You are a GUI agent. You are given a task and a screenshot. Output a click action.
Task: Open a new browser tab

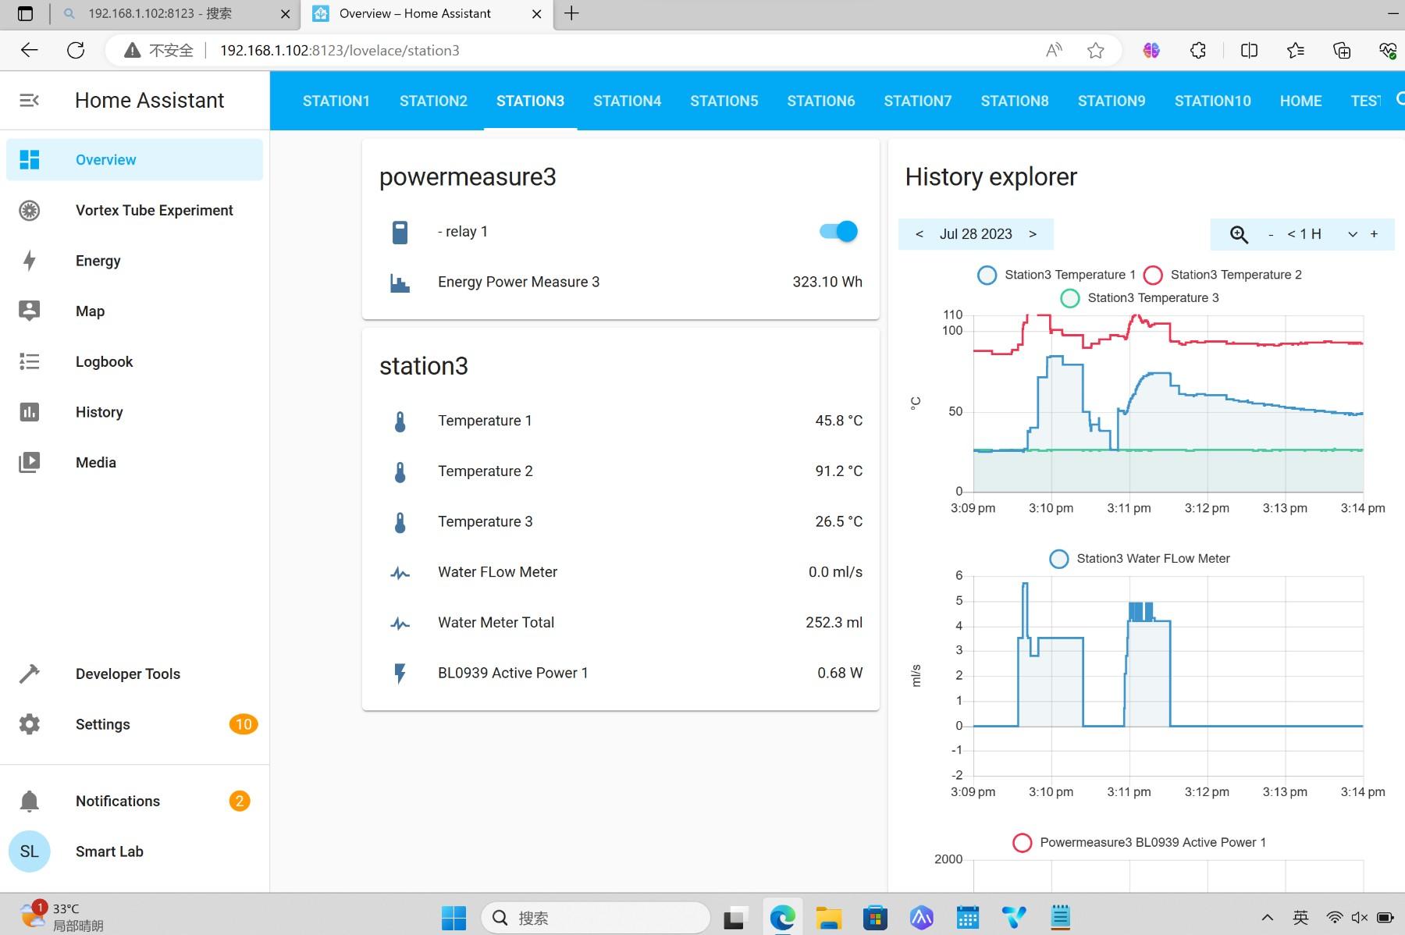click(x=571, y=13)
